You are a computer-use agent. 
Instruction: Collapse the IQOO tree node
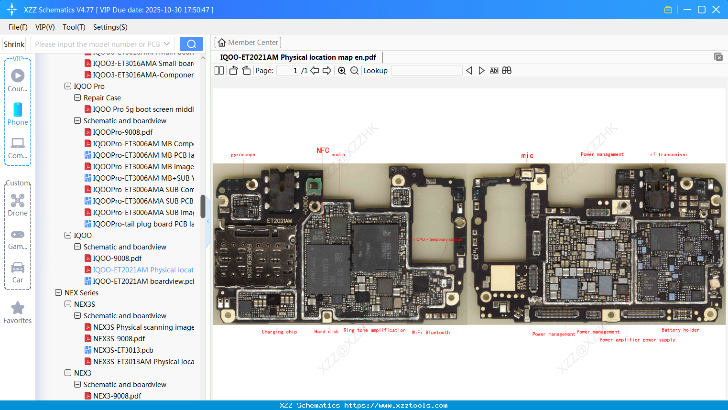click(x=68, y=236)
